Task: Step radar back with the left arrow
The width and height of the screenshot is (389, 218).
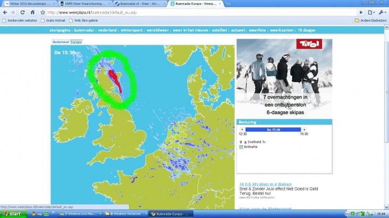Action: (x=242, y=129)
